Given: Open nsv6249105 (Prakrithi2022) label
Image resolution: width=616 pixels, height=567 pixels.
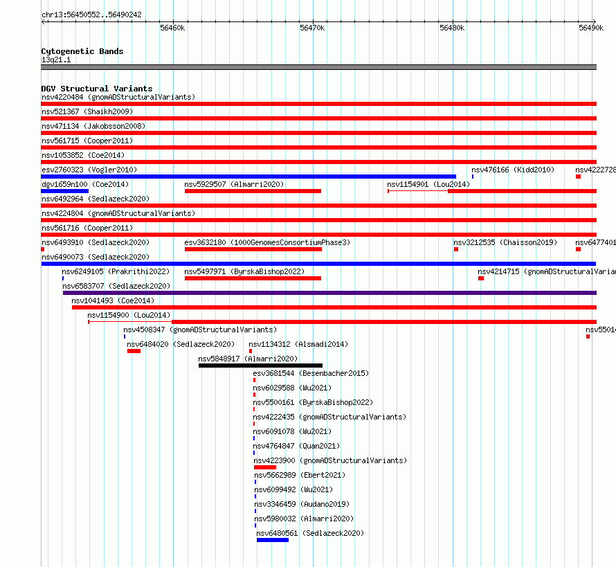Looking at the screenshot, I should (116, 271).
